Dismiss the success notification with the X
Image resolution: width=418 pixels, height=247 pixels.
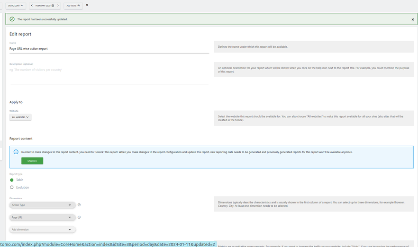(412, 19)
